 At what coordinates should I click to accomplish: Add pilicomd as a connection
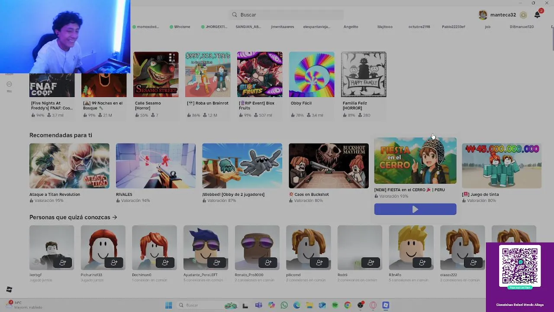(319, 263)
